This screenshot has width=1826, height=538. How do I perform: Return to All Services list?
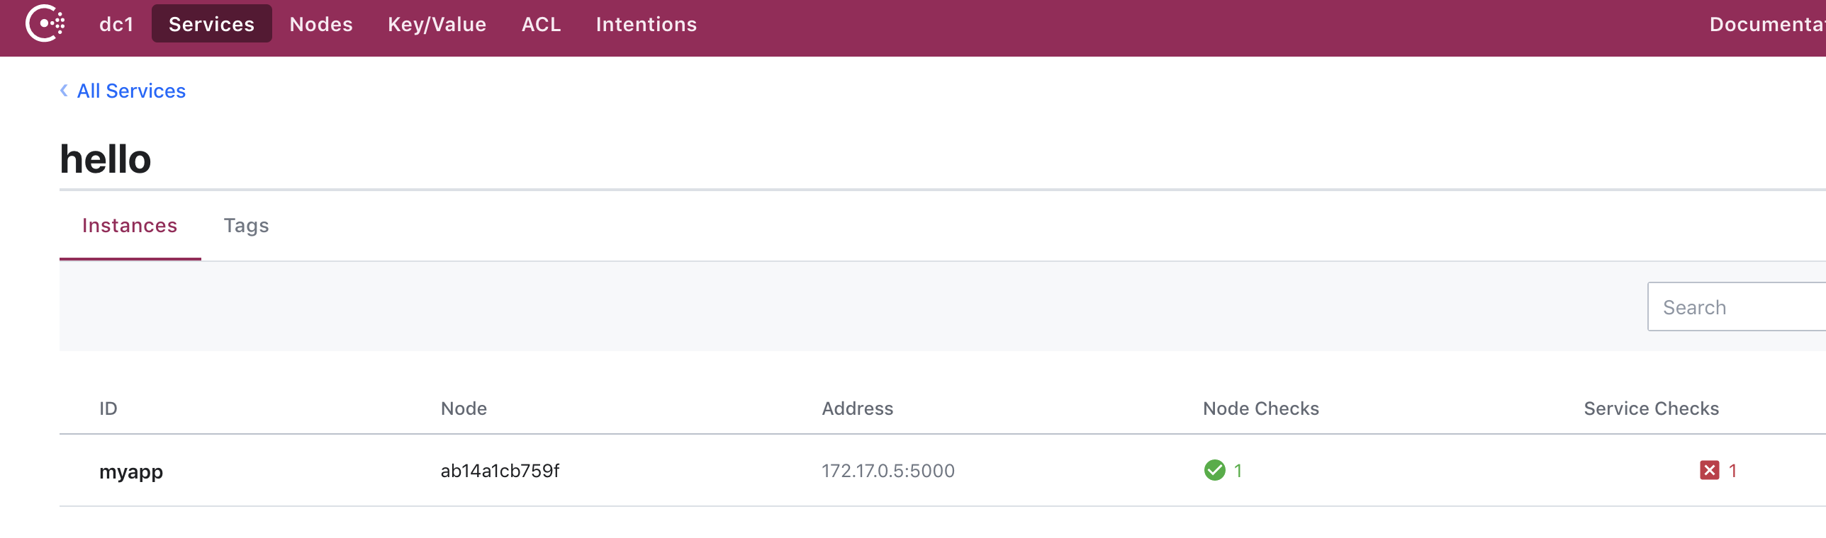coord(131,91)
